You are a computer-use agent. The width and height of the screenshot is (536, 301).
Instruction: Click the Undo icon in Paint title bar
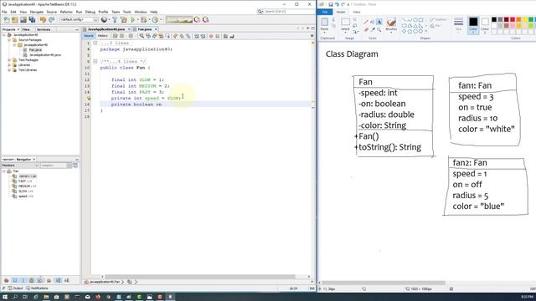click(337, 4)
